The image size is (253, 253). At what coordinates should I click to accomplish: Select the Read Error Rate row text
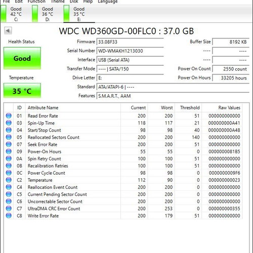(43, 116)
